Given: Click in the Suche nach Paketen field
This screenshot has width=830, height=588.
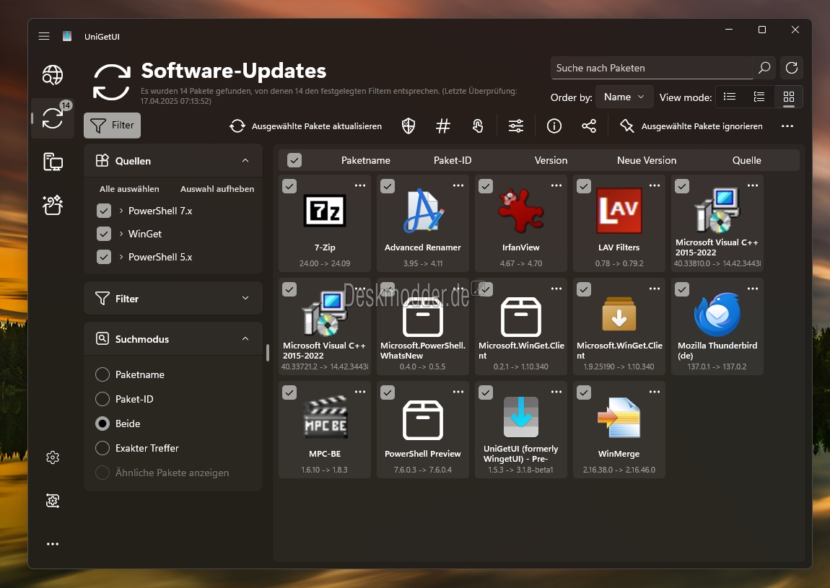Looking at the screenshot, I should (x=652, y=68).
